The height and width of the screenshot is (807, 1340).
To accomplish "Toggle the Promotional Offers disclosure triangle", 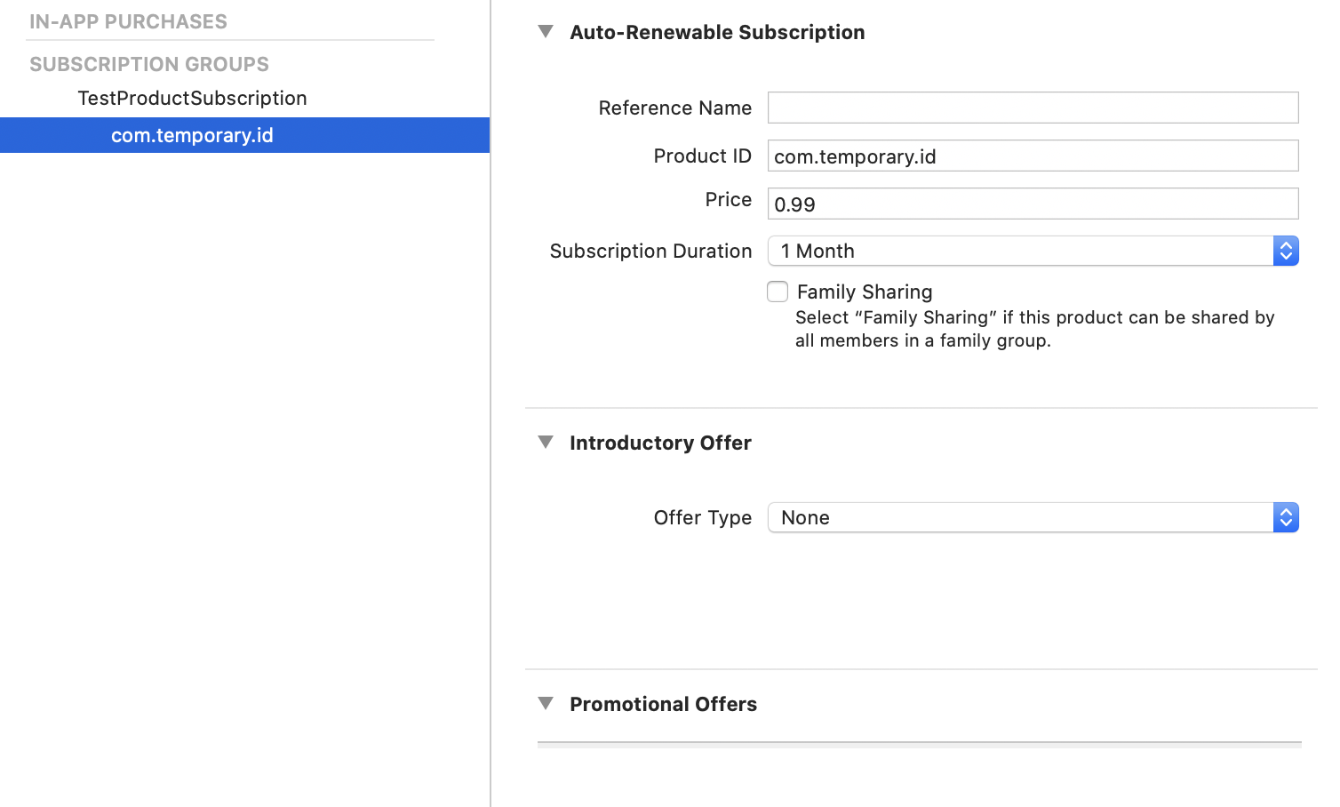I will coord(546,704).
